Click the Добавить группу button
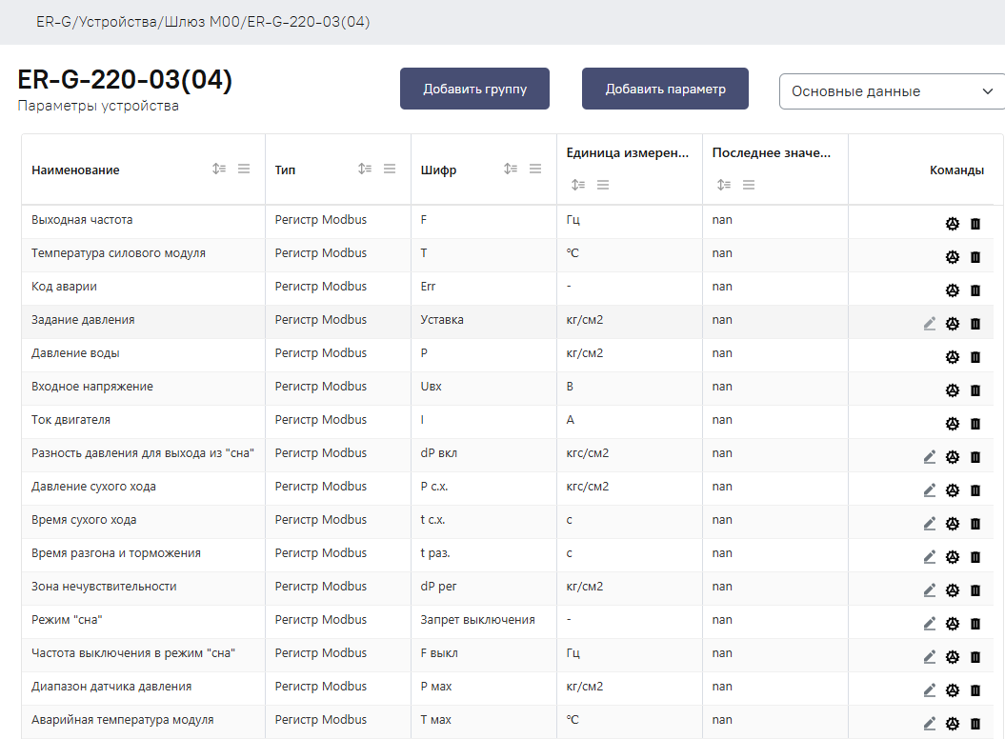1005x739 pixels. click(474, 89)
